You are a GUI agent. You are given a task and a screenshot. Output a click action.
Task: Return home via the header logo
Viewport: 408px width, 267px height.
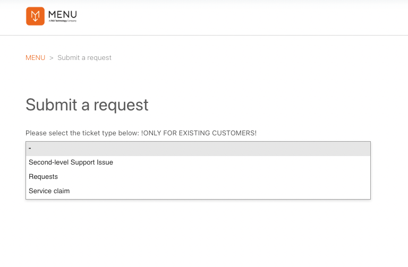tap(51, 16)
